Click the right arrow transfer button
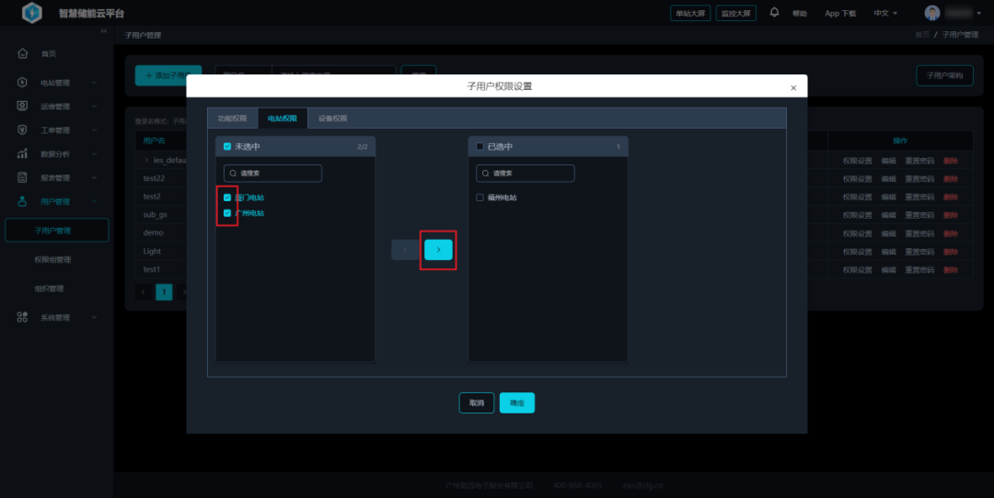Image resolution: width=994 pixels, height=498 pixels. [x=438, y=250]
